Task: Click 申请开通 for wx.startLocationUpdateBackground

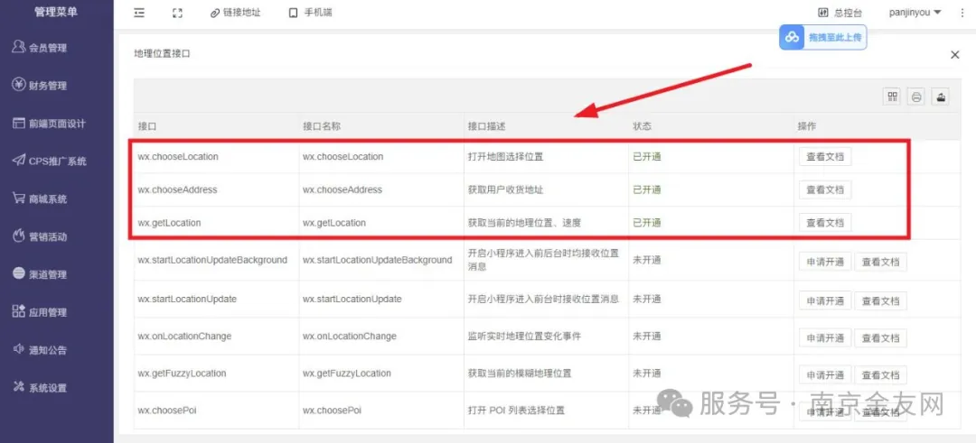Action: click(x=825, y=263)
